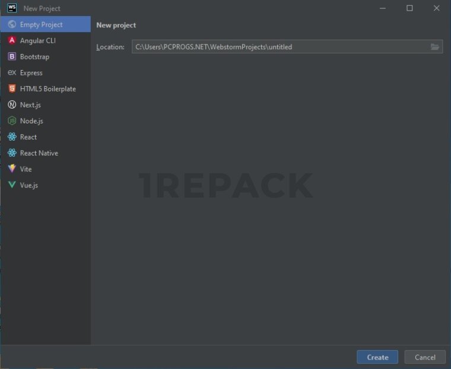Click the Vite lightning icon

pos(12,169)
